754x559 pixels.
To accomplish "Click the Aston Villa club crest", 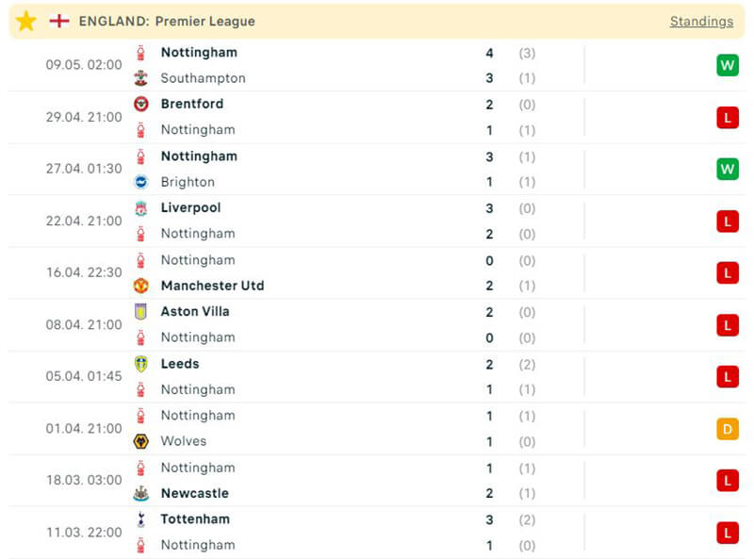I will (x=141, y=311).
